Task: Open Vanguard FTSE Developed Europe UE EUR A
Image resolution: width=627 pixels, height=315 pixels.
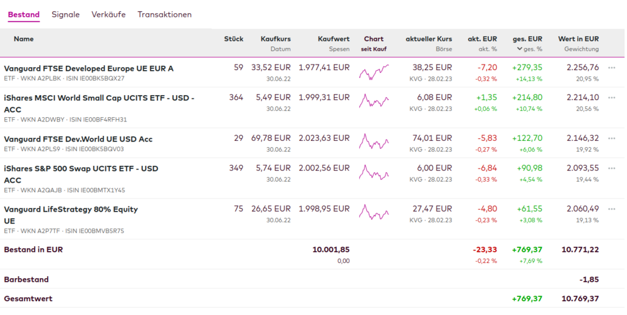Action: [88, 68]
